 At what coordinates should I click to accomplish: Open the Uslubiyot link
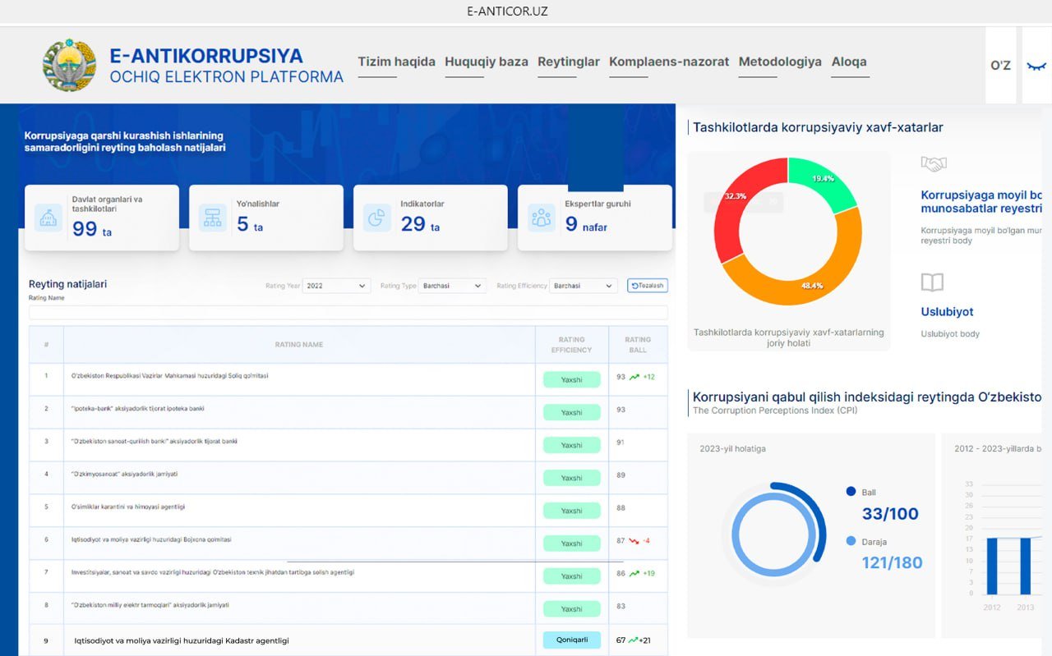[947, 312]
